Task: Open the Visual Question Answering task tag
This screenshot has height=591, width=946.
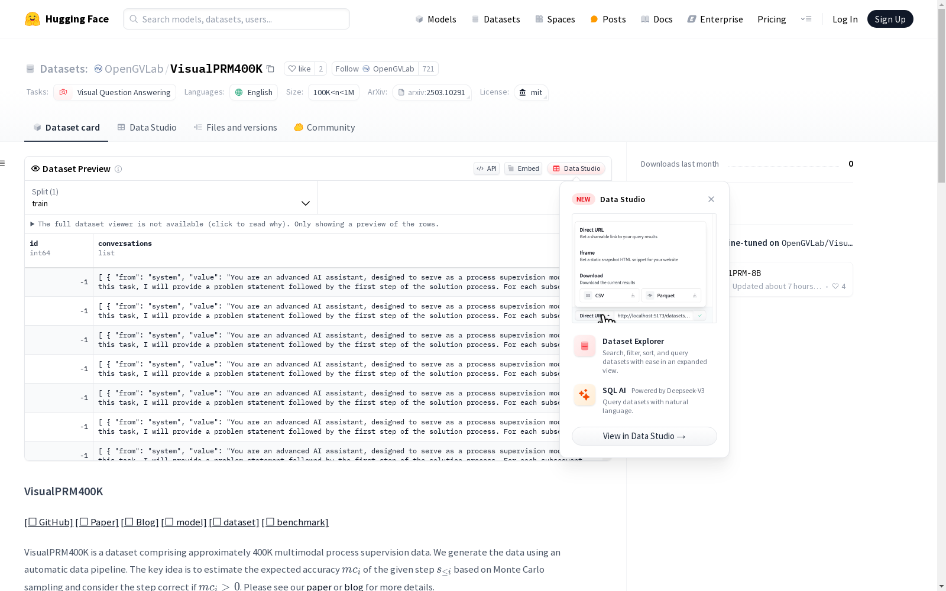Action: pyautogui.click(x=115, y=92)
